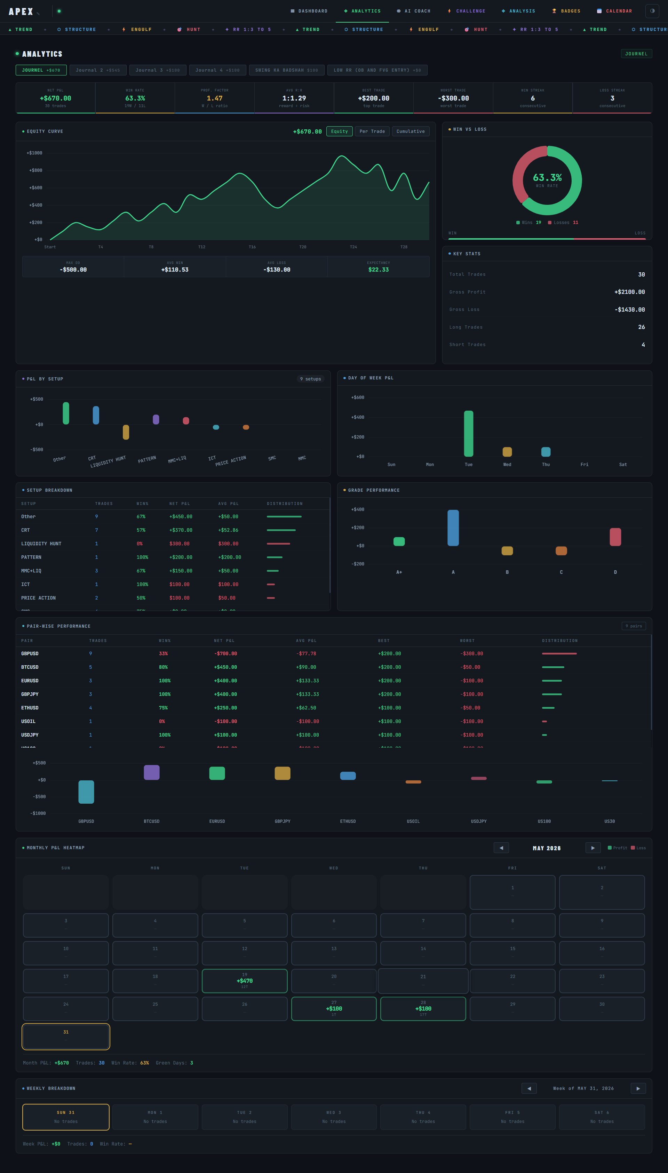The image size is (668, 1173).
Task: Click the GBPJPY row in pair table
Action: (x=334, y=694)
